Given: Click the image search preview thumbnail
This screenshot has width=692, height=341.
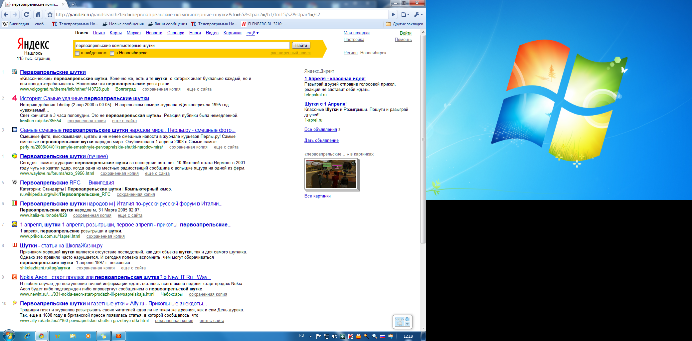Looking at the screenshot, I should [331, 174].
